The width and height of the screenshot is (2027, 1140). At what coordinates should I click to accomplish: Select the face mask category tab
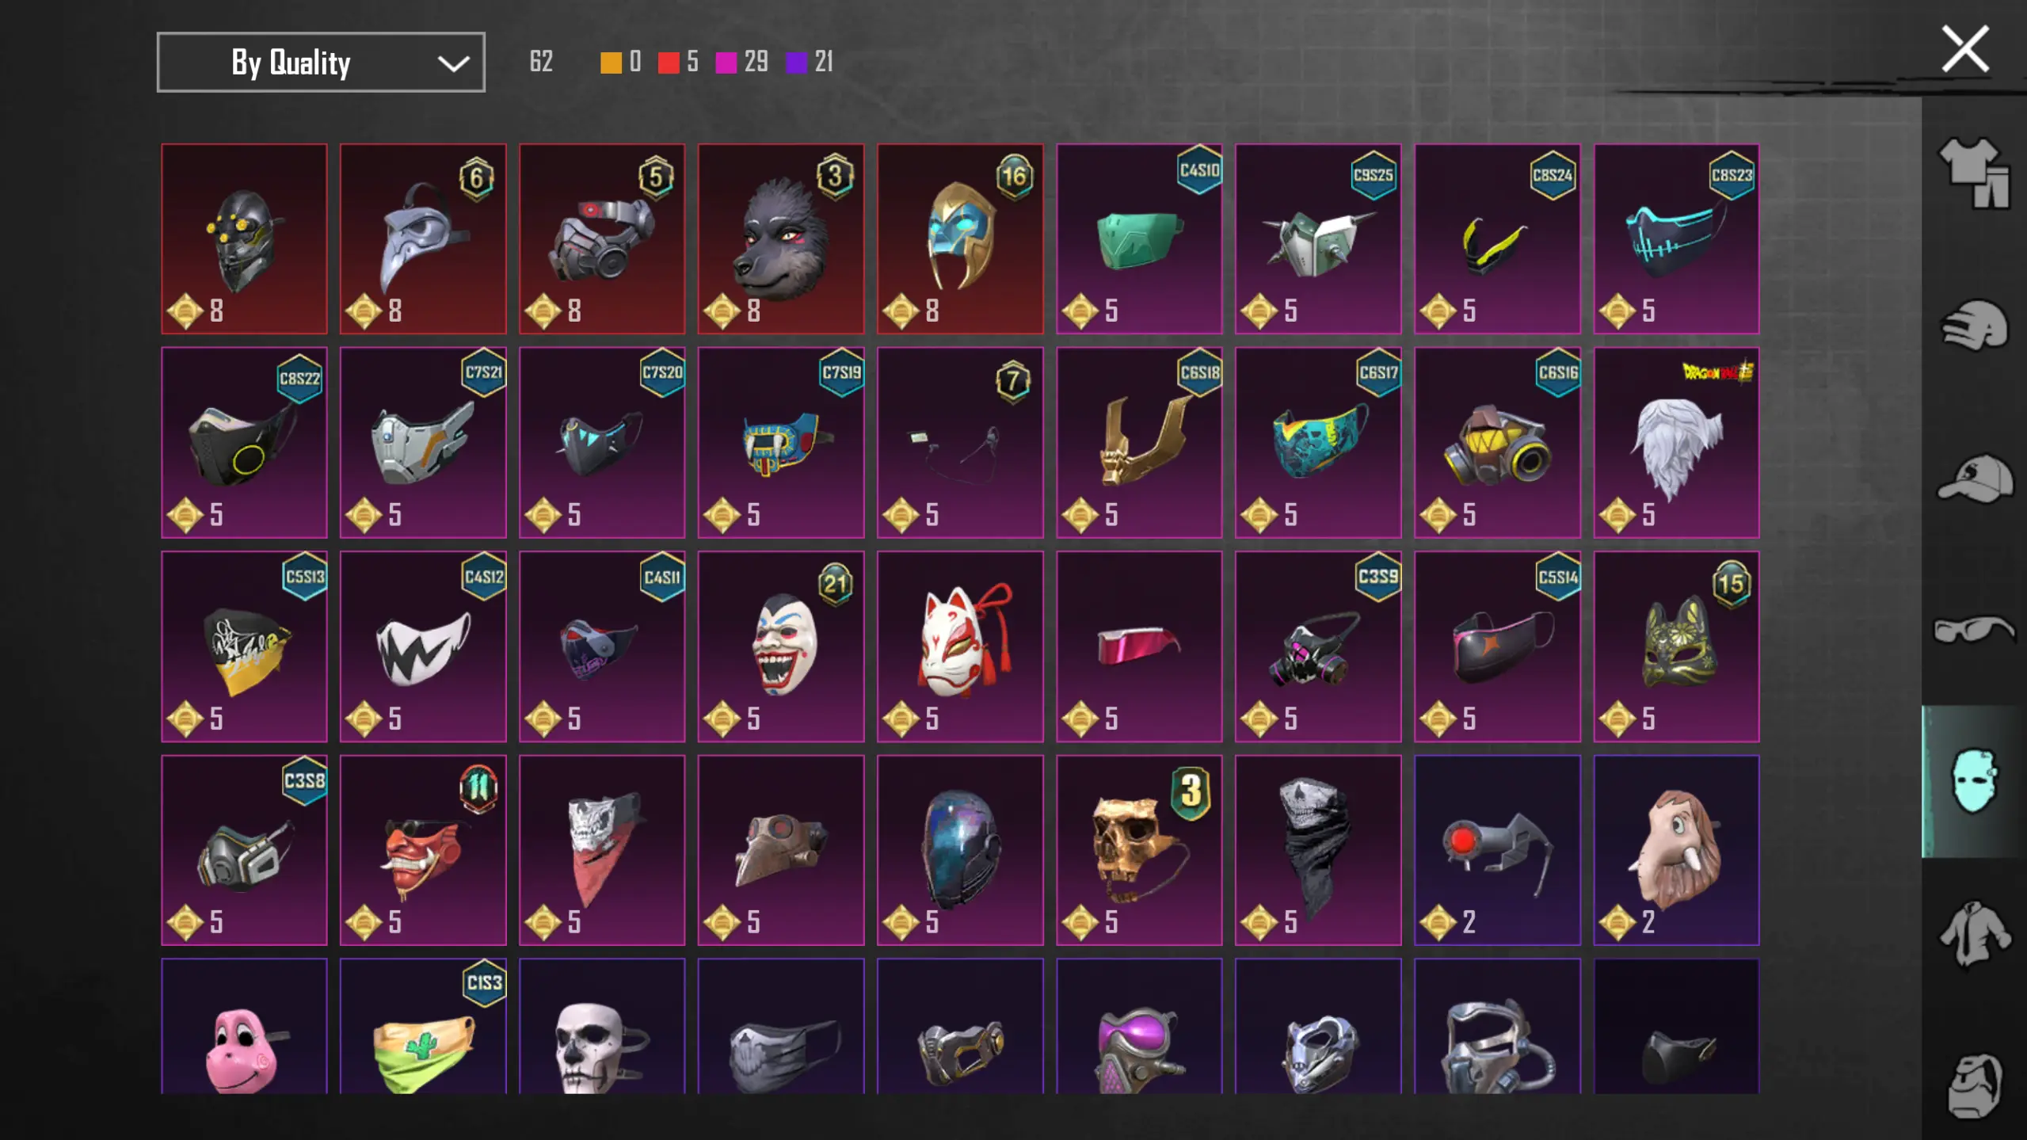coord(1974,781)
